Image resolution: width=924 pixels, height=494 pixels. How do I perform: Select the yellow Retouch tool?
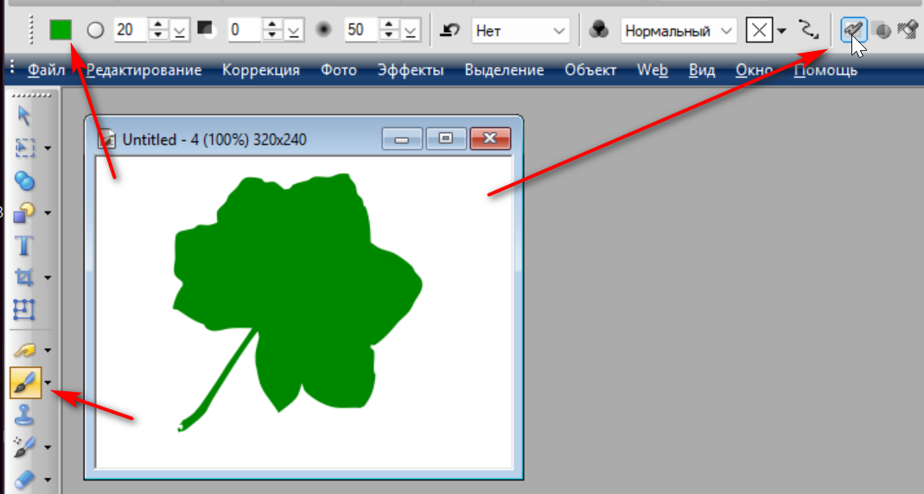point(24,351)
